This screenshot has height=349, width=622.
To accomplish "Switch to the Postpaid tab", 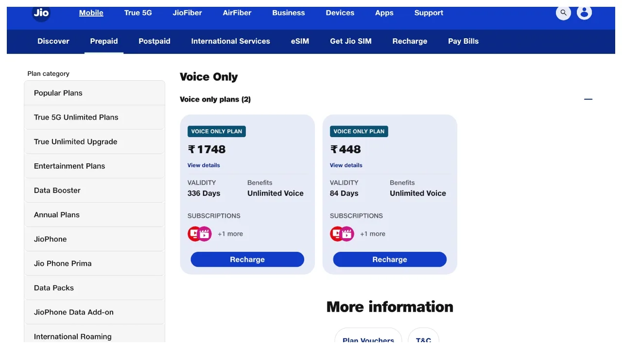I will tap(155, 41).
